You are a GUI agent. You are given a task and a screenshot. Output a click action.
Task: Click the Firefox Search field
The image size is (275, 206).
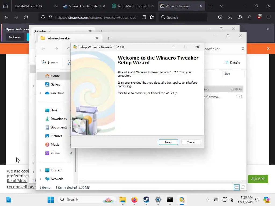tap(183, 17)
